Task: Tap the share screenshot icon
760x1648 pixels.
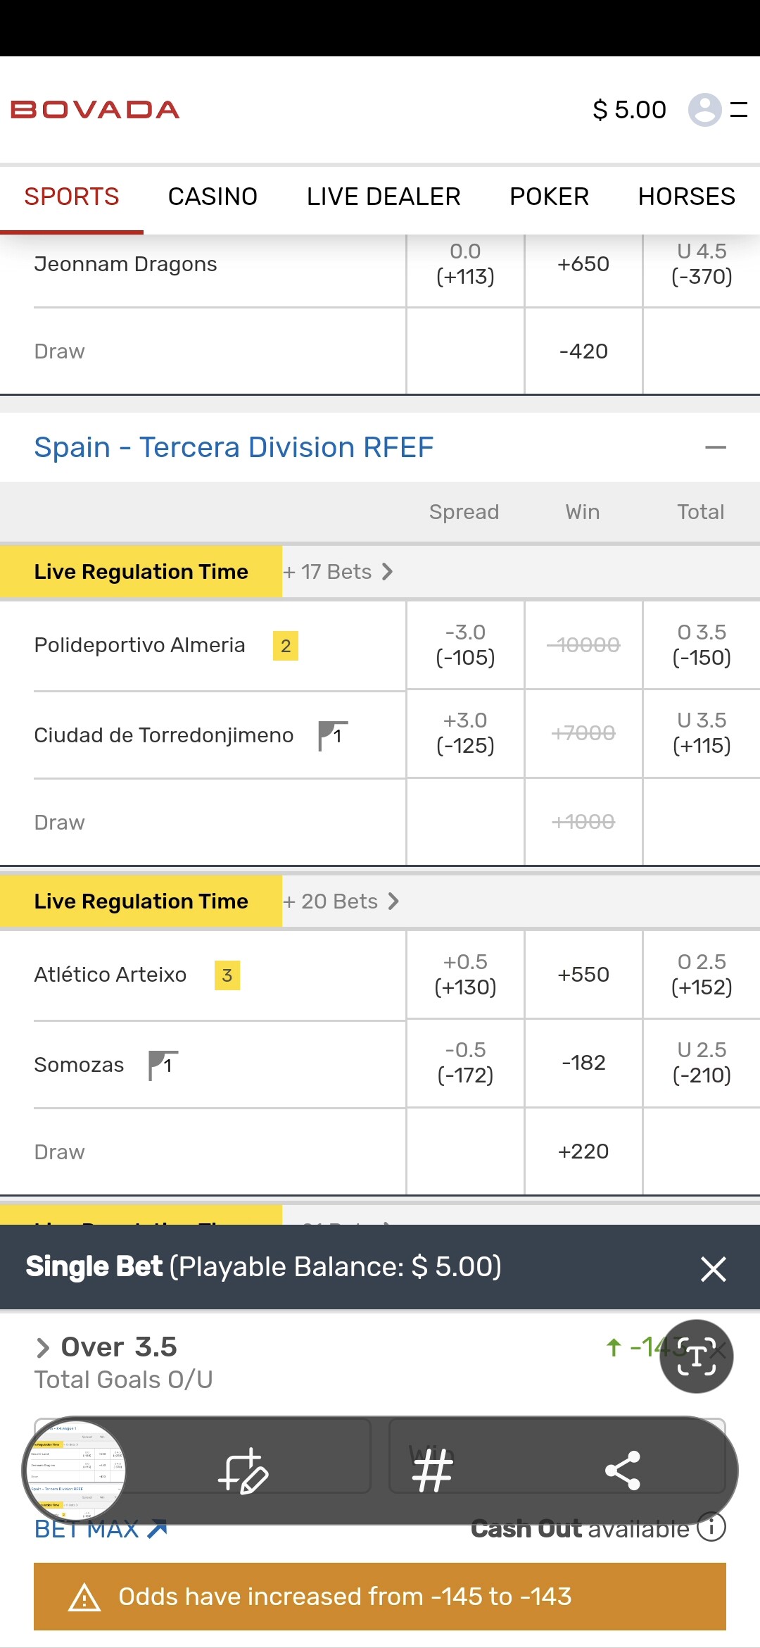Action: [x=622, y=1471]
